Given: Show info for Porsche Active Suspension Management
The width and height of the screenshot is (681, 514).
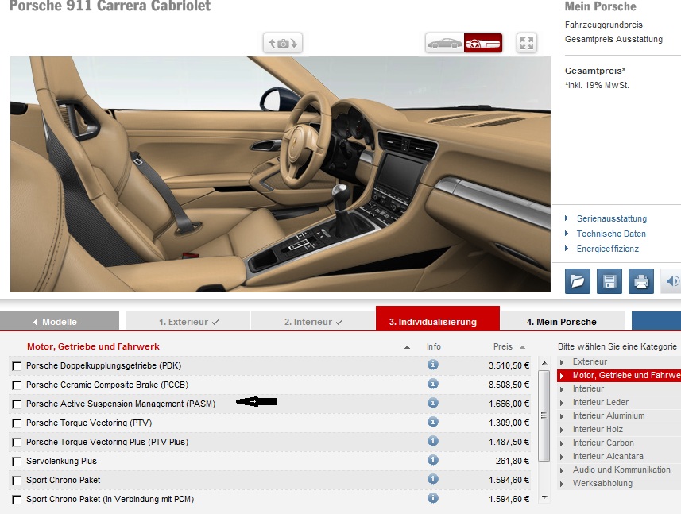Looking at the screenshot, I should coord(432,403).
